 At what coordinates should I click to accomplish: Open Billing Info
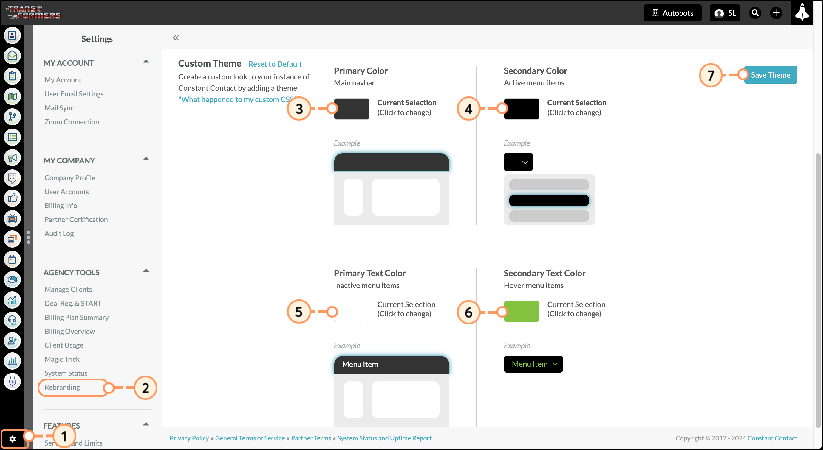pyautogui.click(x=61, y=206)
